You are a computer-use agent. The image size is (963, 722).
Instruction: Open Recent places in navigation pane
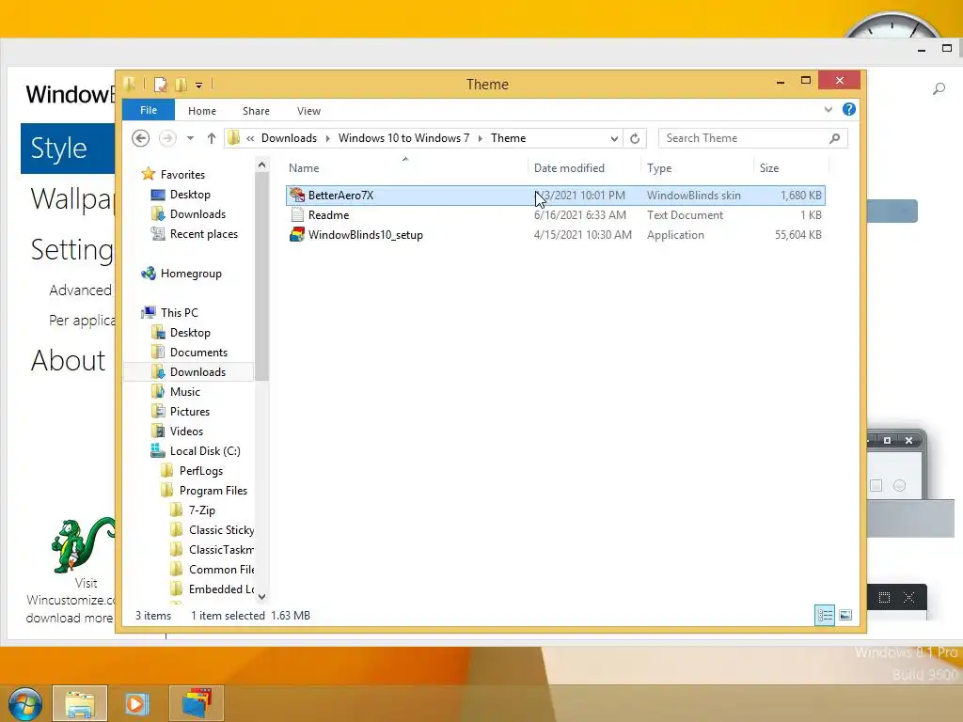click(204, 234)
